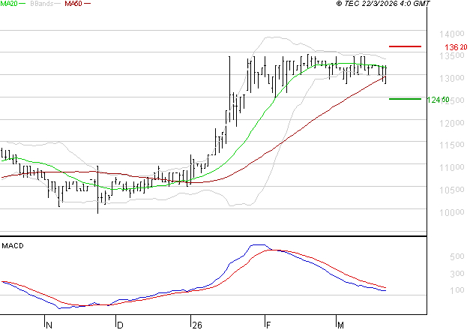The image size is (470, 330).
Task: Click the D month axis label
Action: pos(120,325)
